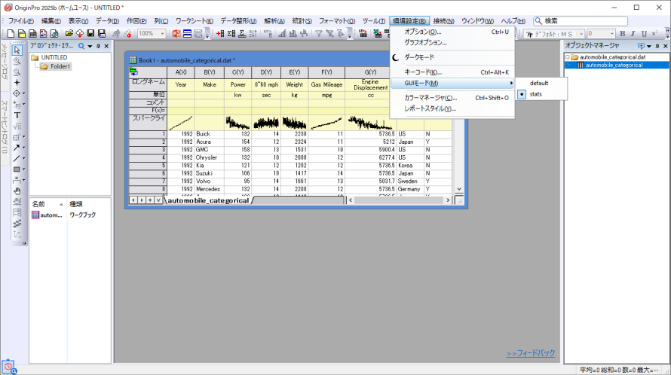Click the add sheet plus button
671x375 pixels.
point(150,200)
